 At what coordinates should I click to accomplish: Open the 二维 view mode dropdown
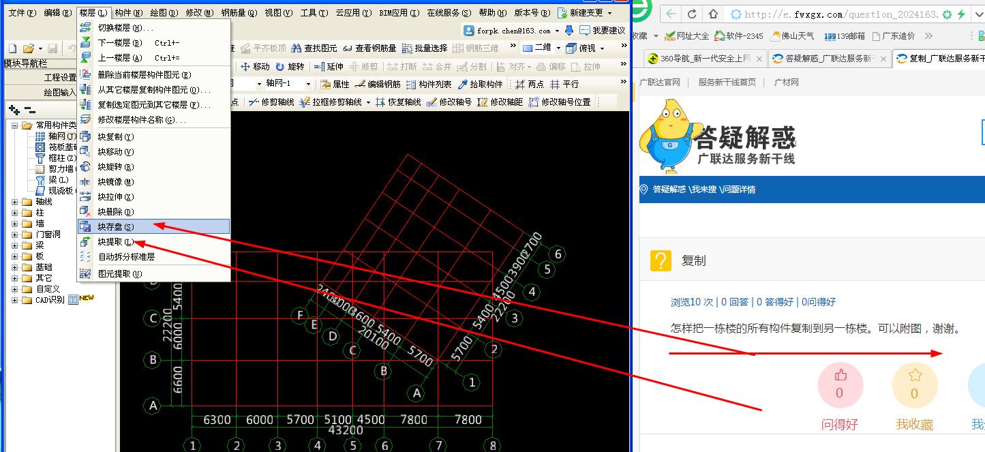coord(558,48)
